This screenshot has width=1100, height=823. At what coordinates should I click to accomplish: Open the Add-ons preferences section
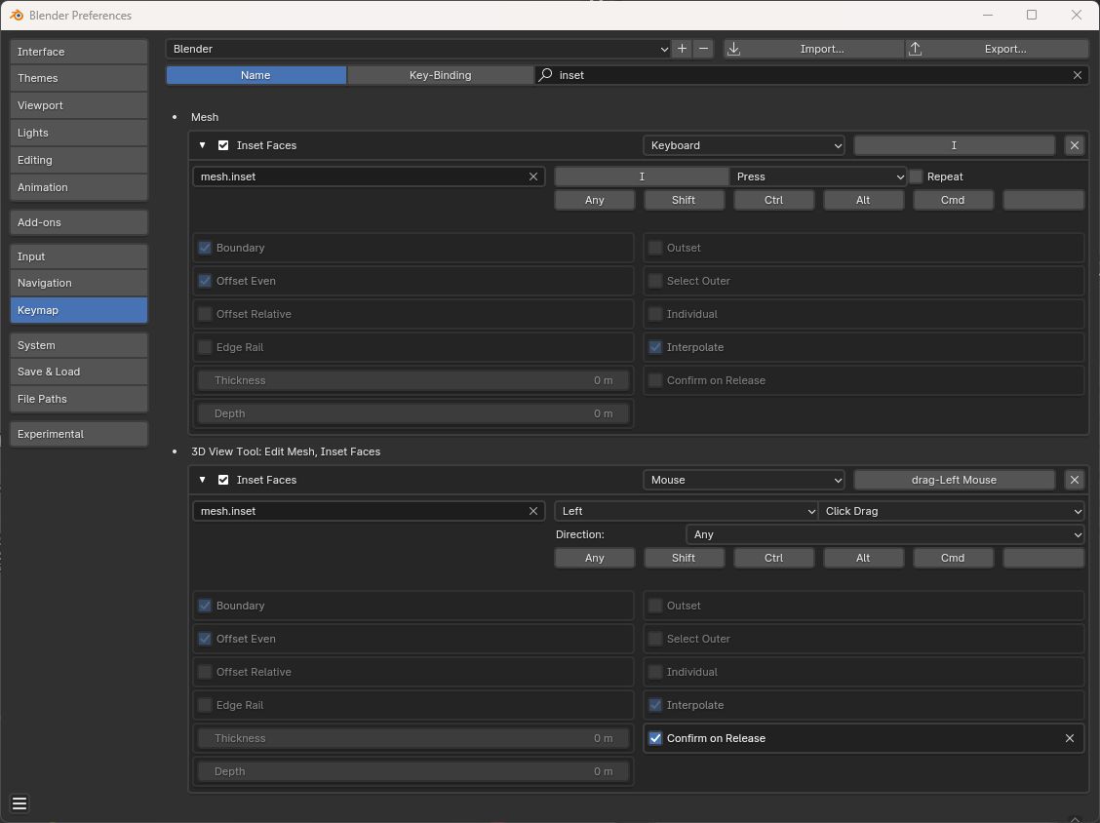(x=79, y=222)
